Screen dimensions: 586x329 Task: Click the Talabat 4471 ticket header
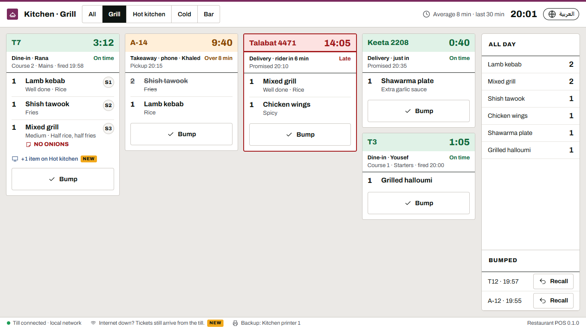300,43
